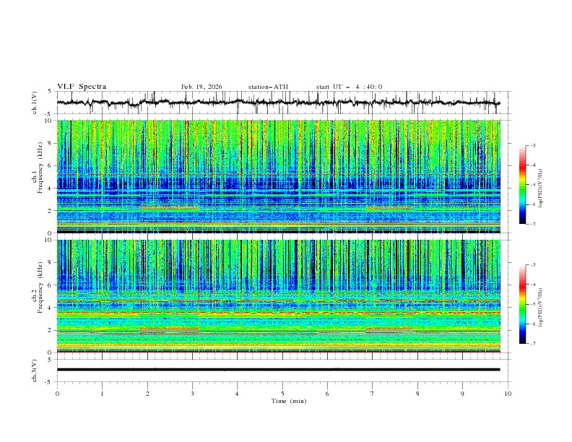Viewport: 572px width, 442px height.
Task: Click time axis tick label "10"
Action: (508, 394)
